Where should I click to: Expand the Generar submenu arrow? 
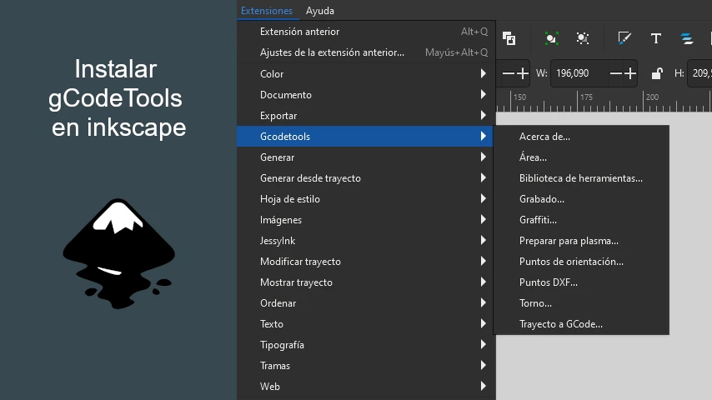coord(484,157)
